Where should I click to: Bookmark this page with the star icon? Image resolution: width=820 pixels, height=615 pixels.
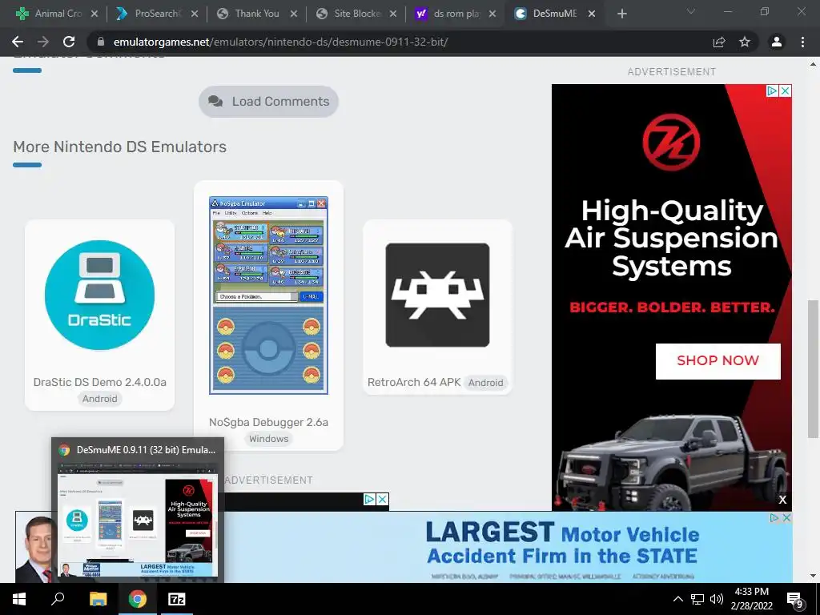[745, 42]
